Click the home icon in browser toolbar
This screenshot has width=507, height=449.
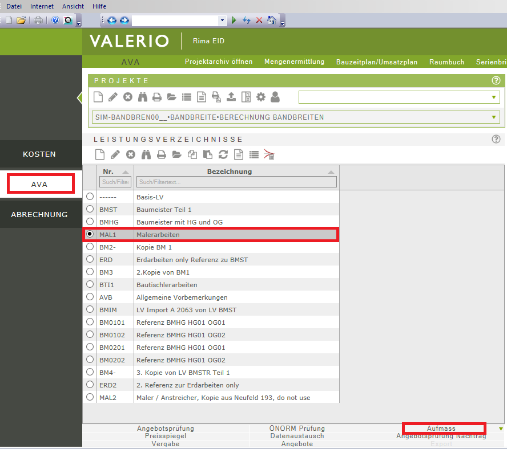pos(272,21)
